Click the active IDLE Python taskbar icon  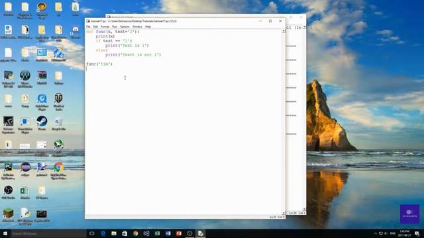click(x=200, y=233)
